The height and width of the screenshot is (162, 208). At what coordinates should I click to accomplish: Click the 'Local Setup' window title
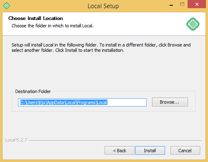tap(103, 6)
